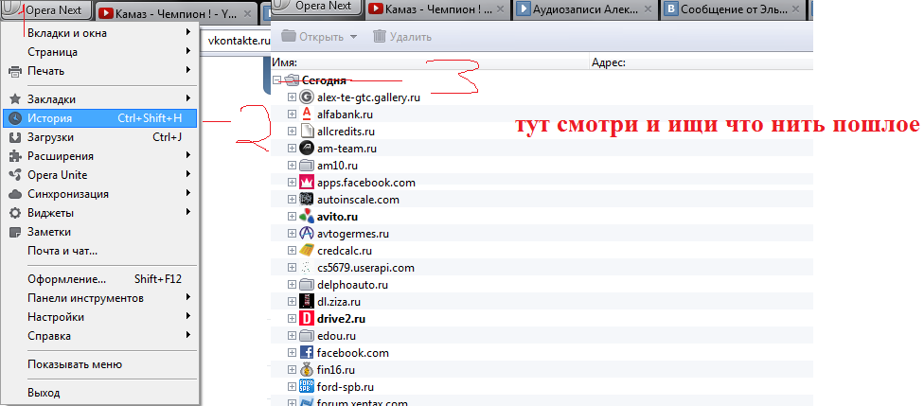Click fin16.ru money bag icon
The width and height of the screenshot is (924, 406).
coord(307,370)
